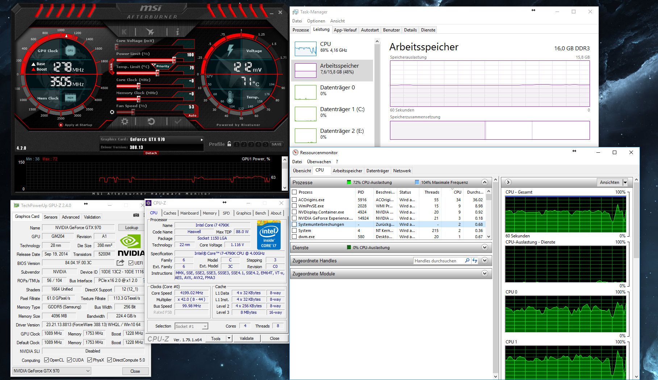658x380 pixels.
Task: Click the profile lock icon in Afterburner
Action: click(229, 144)
